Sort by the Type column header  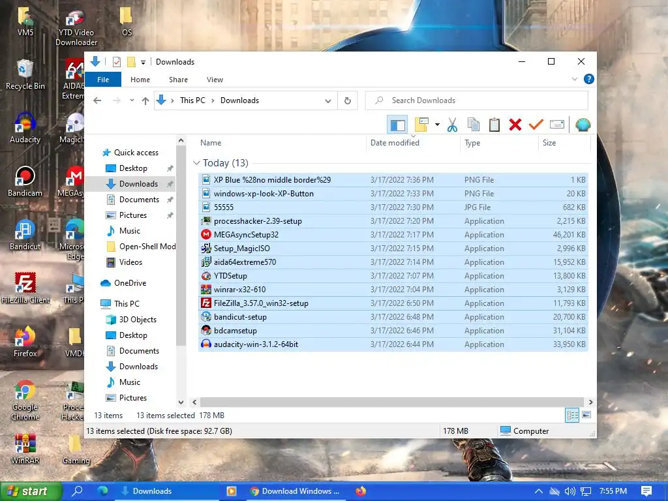click(499, 143)
